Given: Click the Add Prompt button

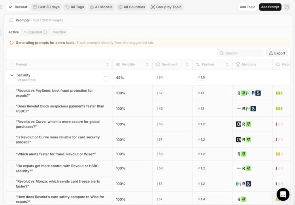Looking at the screenshot, I should (x=270, y=7).
